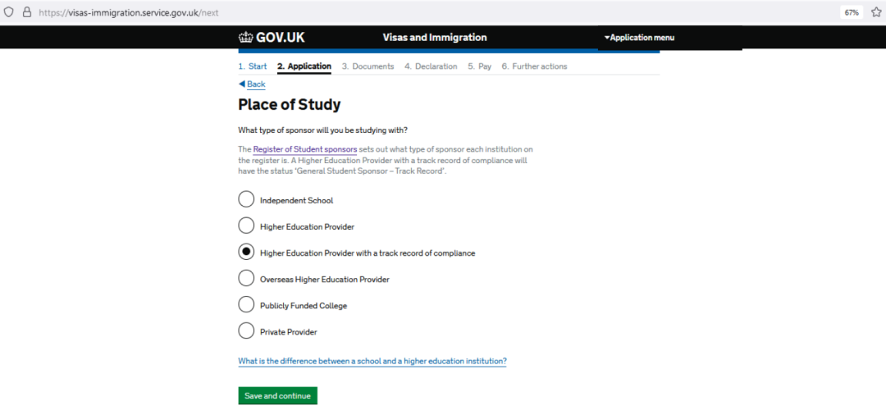
Task: Click the 67% zoom level indicator
Action: [852, 11]
